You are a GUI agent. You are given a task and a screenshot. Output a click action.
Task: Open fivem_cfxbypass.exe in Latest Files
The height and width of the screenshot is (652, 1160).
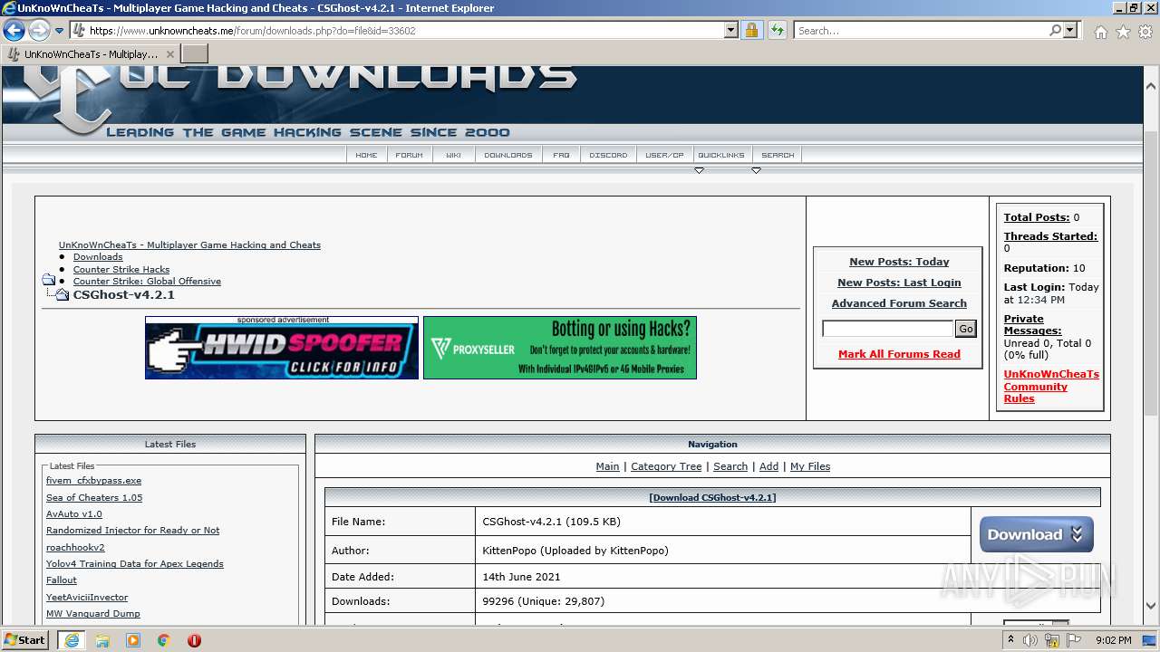click(93, 481)
